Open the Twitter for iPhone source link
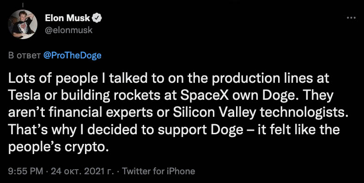 click(x=158, y=171)
